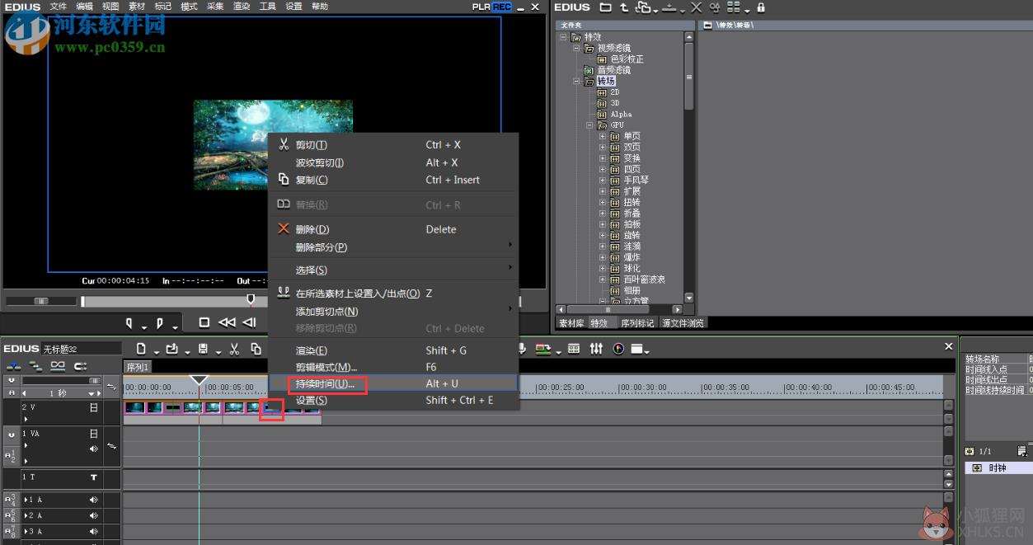Click the lock icon in effects panel toolbar

click(x=760, y=7)
